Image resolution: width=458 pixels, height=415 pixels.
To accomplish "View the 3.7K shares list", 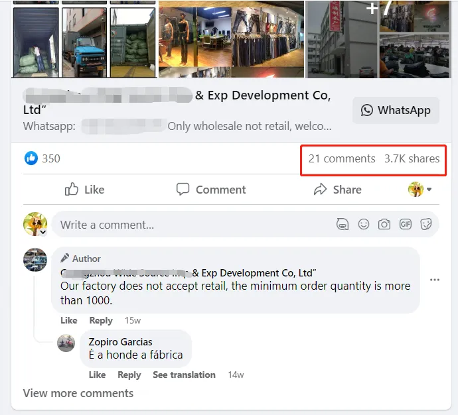I will [412, 158].
